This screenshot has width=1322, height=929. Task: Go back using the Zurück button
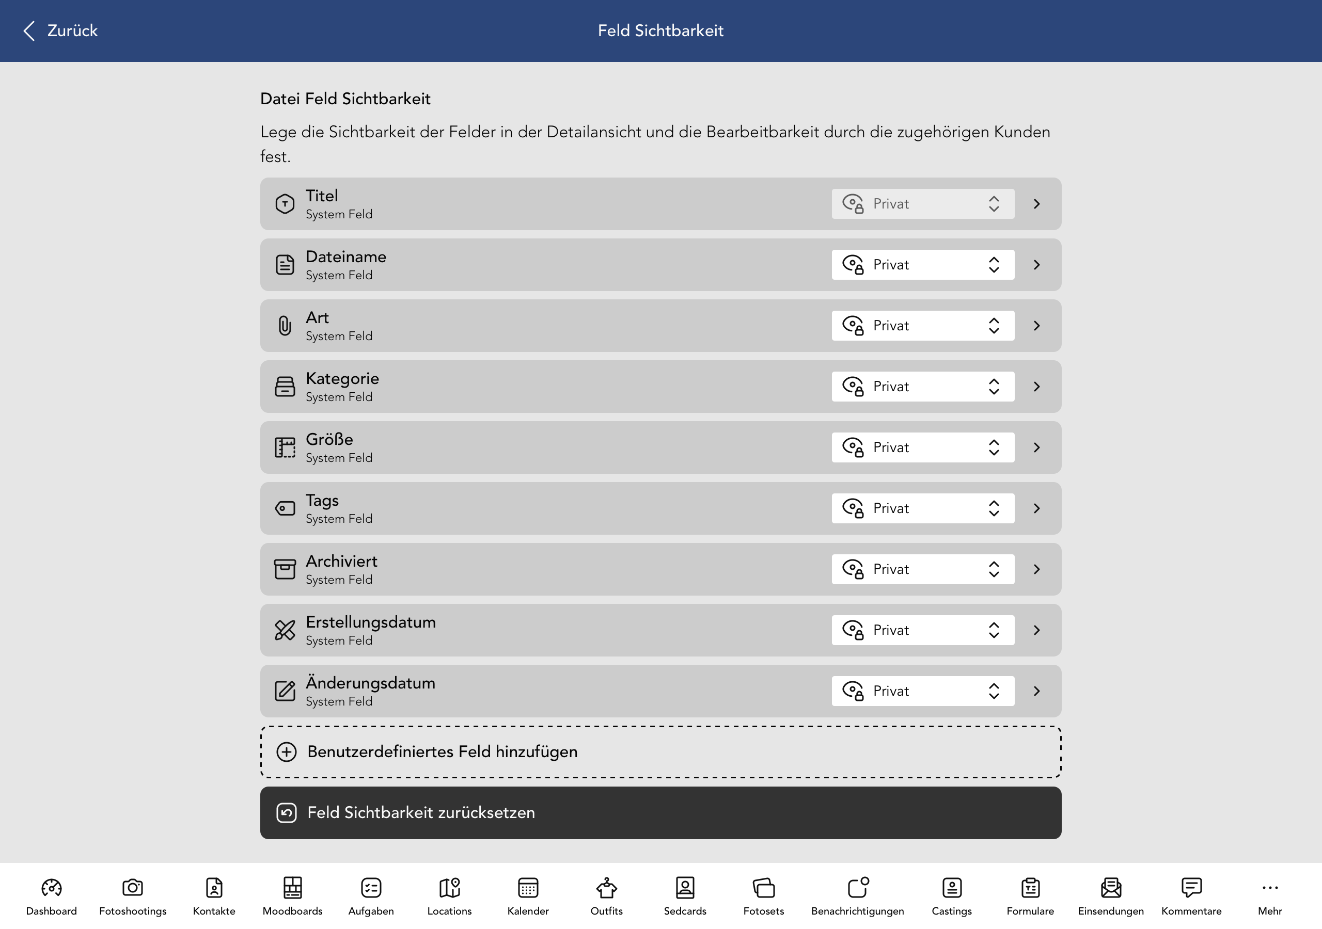pyautogui.click(x=60, y=30)
